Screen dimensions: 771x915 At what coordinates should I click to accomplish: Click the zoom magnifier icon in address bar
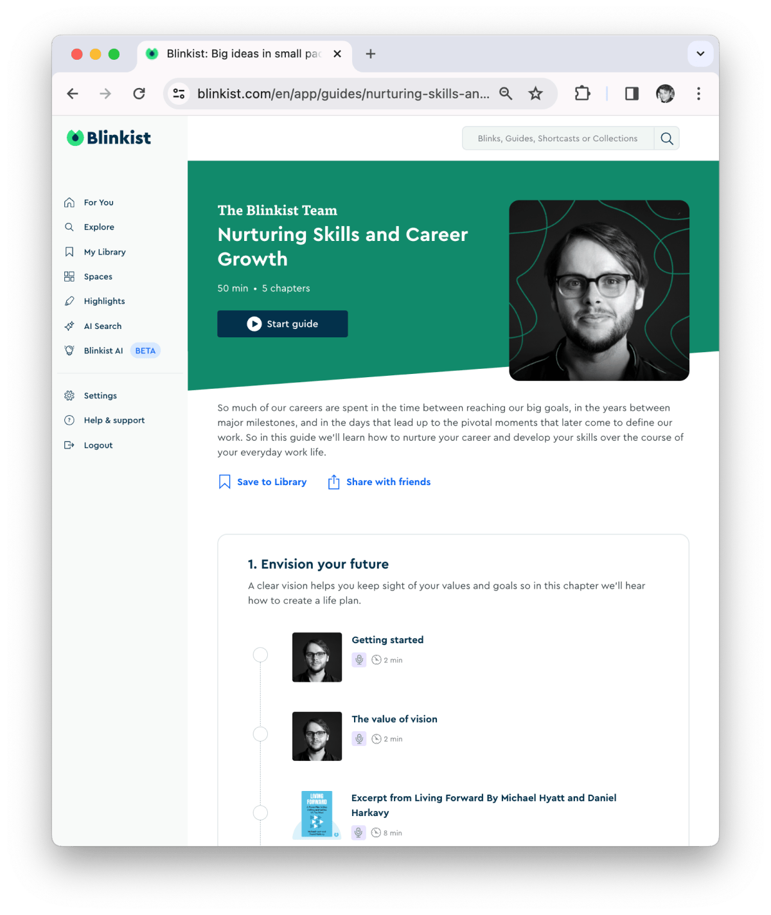click(506, 94)
